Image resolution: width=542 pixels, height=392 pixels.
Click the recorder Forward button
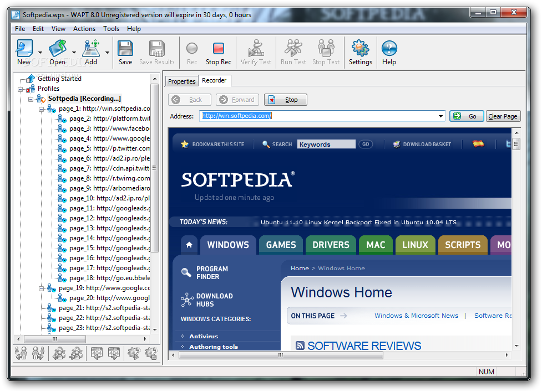click(x=237, y=100)
